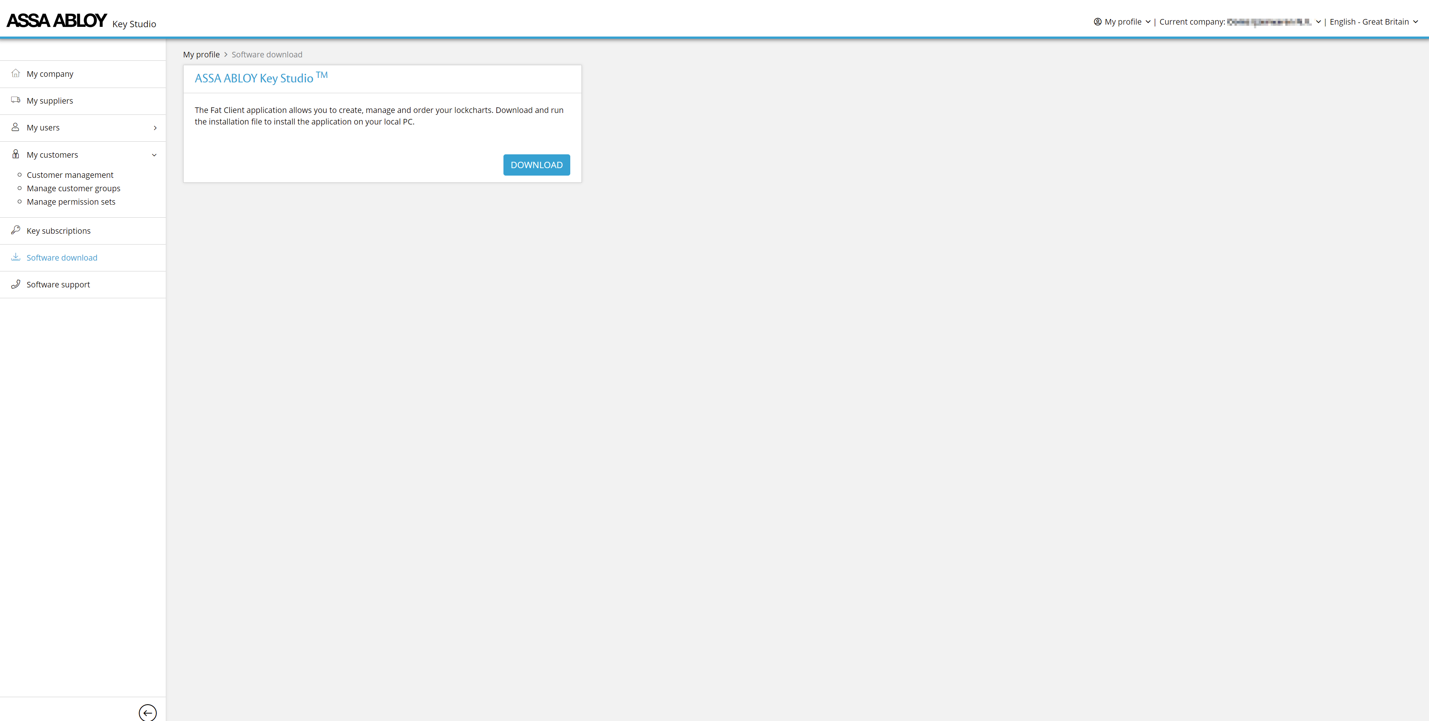Viewport: 1429px width, 721px height.
Task: Open the Current company dropdown arrow
Action: [x=1318, y=22]
